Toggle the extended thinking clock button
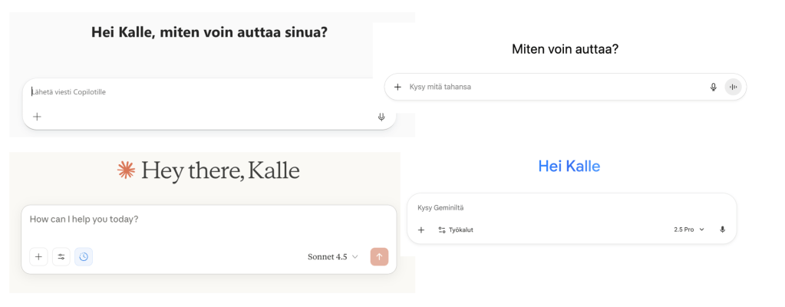Screen dimensions: 785x307 tap(84, 257)
